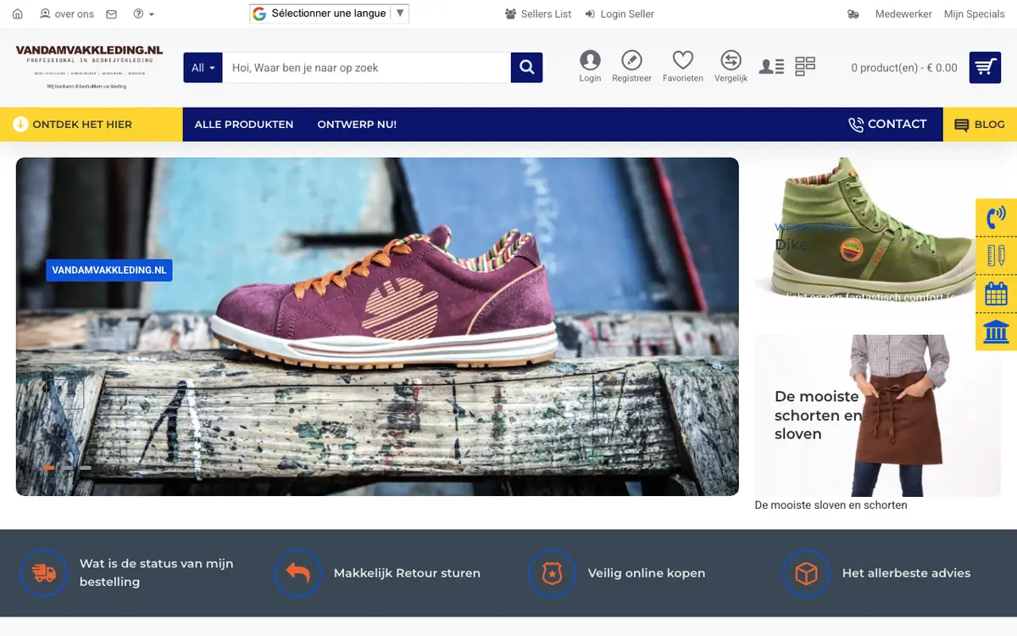Click the burgundy sneaker banner image
This screenshot has height=636, width=1017.
pos(377,326)
